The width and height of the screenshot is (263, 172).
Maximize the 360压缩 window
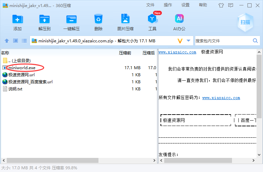pos(250,5)
